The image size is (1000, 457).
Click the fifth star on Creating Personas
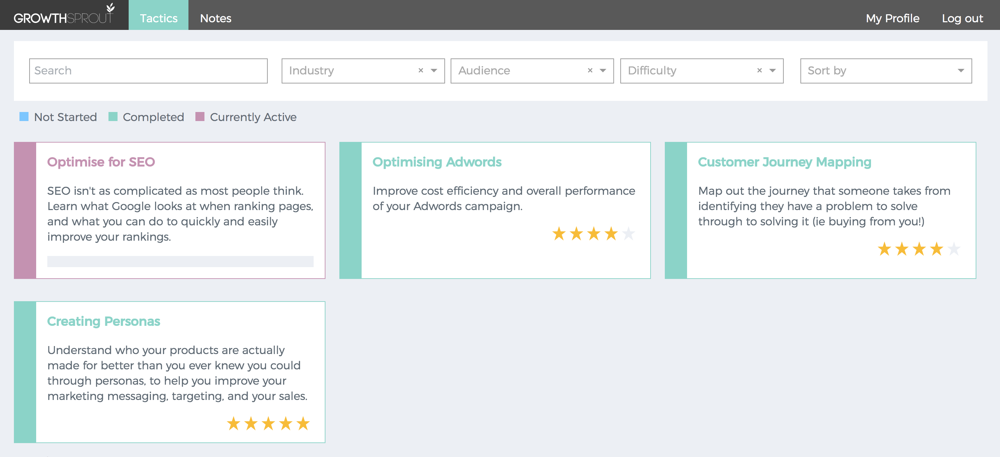[303, 423]
